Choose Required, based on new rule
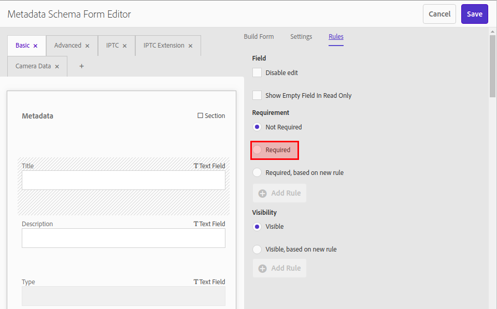Viewport: 497px width, 309px height. click(257, 172)
